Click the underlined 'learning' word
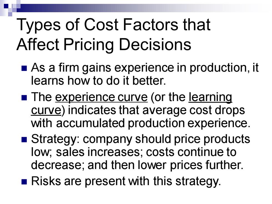The width and height of the screenshot is (272, 204). (210, 97)
